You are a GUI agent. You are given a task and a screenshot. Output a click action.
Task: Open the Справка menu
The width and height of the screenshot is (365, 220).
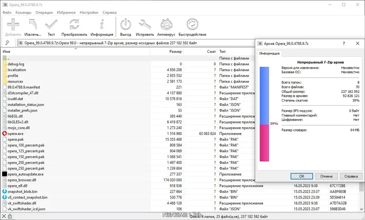click(x=109, y=12)
